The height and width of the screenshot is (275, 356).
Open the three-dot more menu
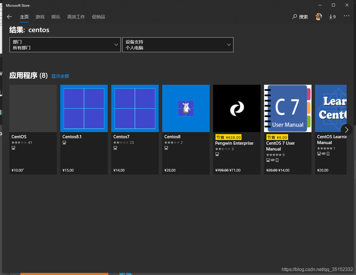347,16
